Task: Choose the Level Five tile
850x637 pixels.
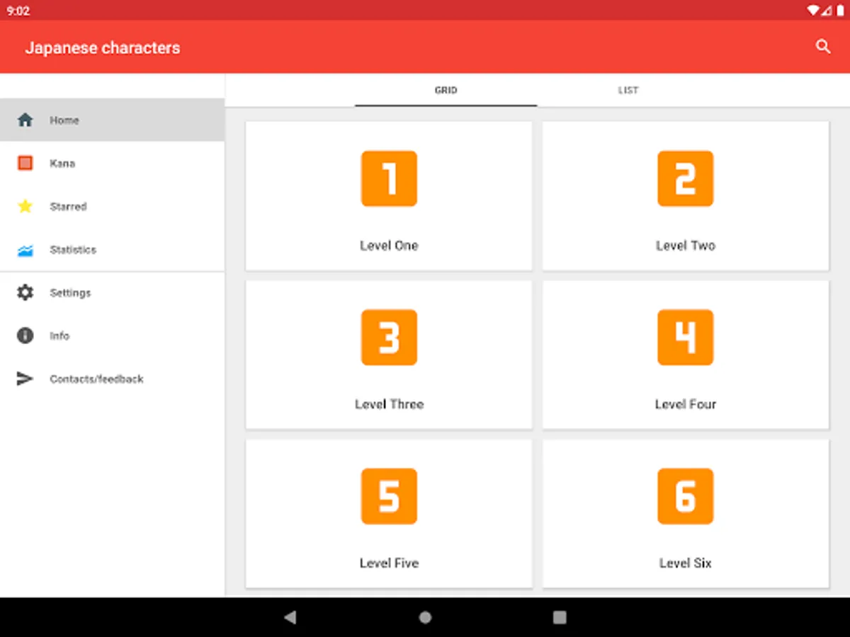Action: coord(389,513)
